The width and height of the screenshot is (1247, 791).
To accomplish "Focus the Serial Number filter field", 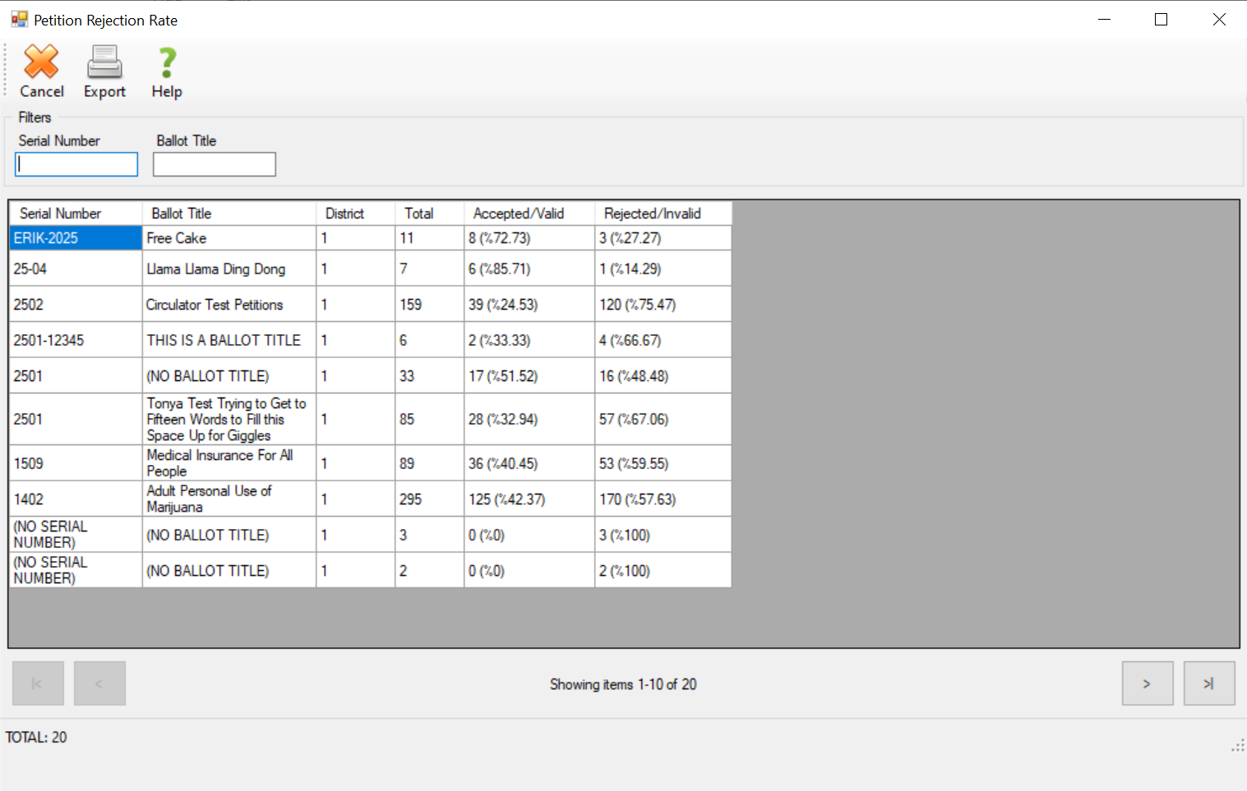I will tap(76, 164).
